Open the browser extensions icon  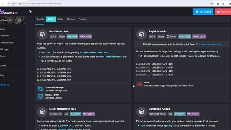coord(223,4)
